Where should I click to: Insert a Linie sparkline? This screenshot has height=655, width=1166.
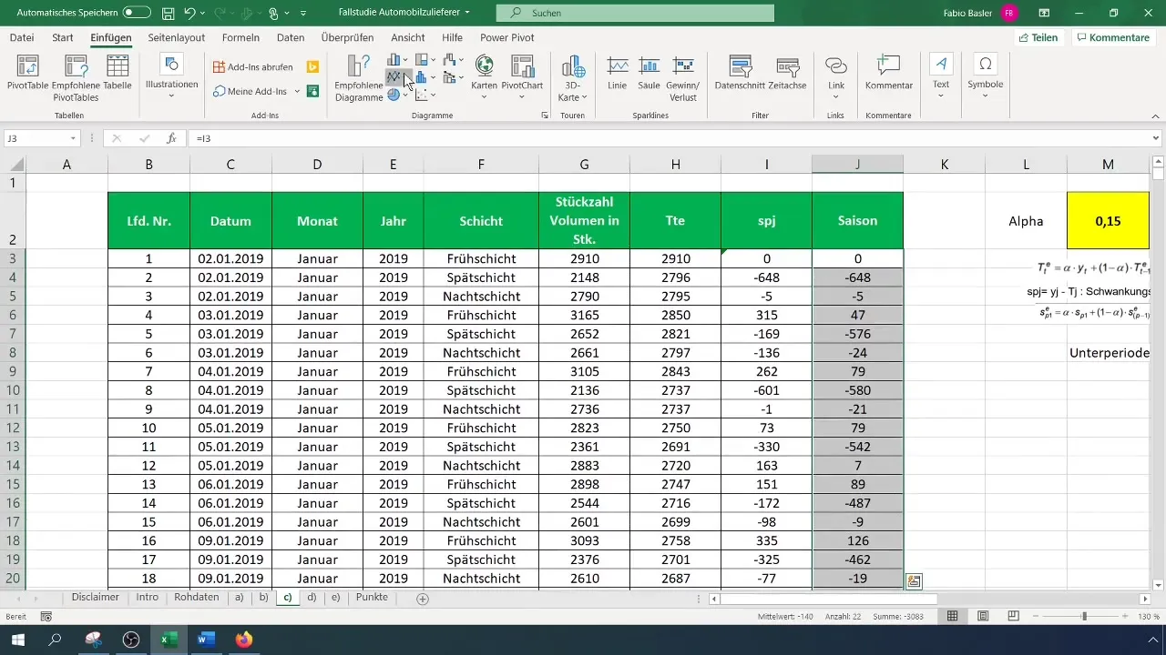[x=618, y=73]
